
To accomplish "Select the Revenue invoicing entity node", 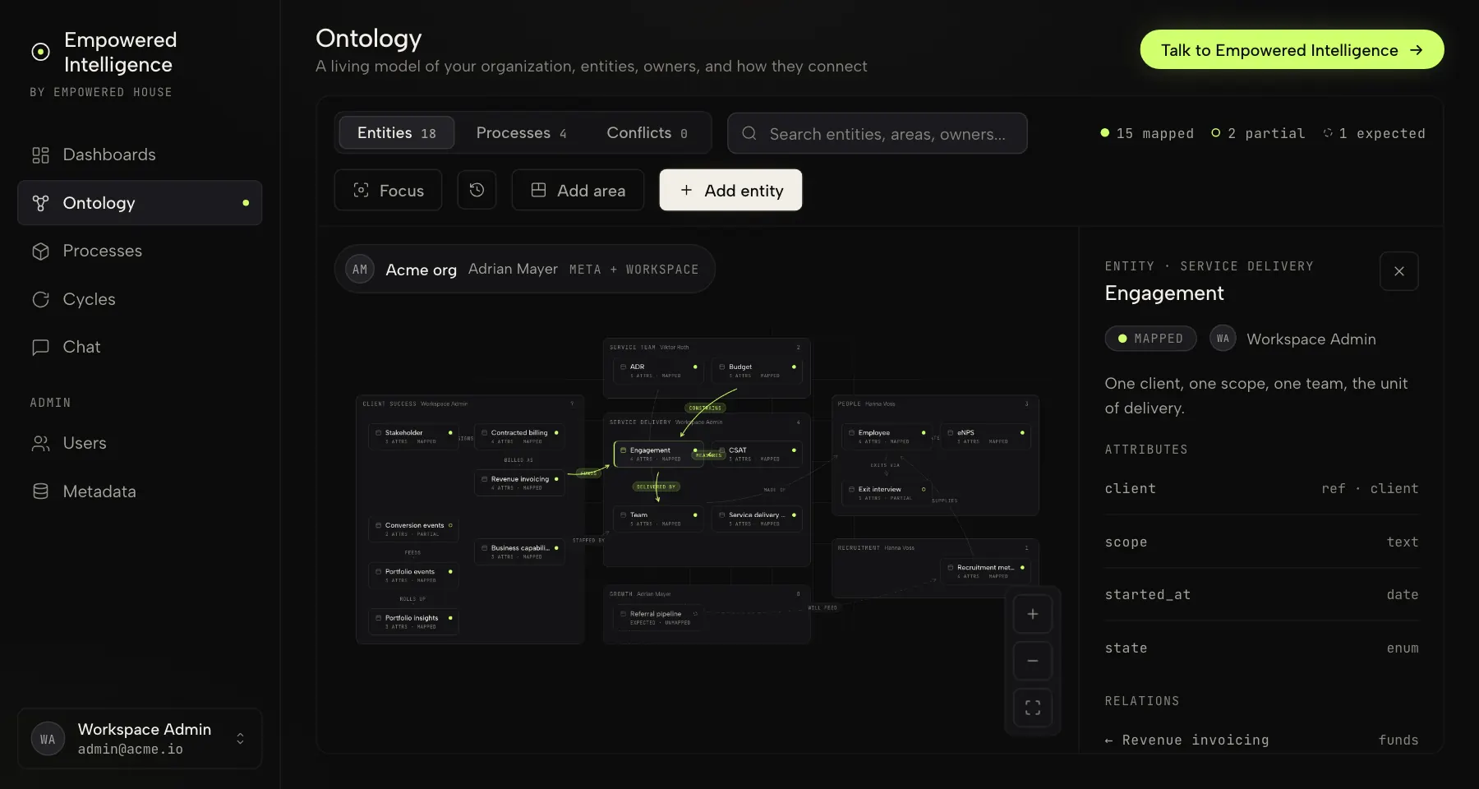I will [519, 482].
